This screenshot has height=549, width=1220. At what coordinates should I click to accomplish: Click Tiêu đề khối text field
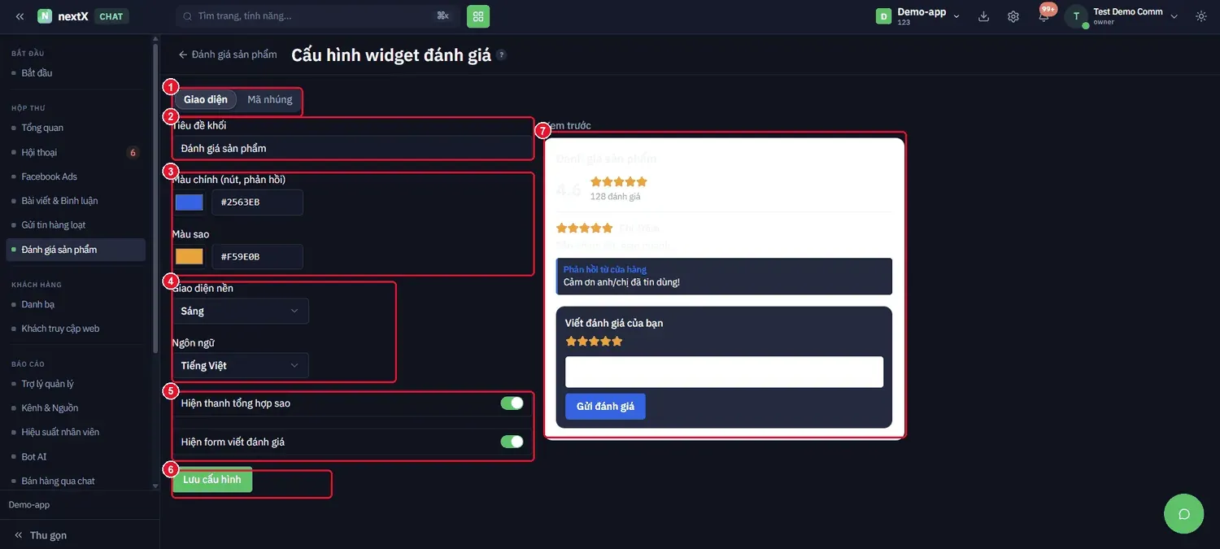click(352, 148)
